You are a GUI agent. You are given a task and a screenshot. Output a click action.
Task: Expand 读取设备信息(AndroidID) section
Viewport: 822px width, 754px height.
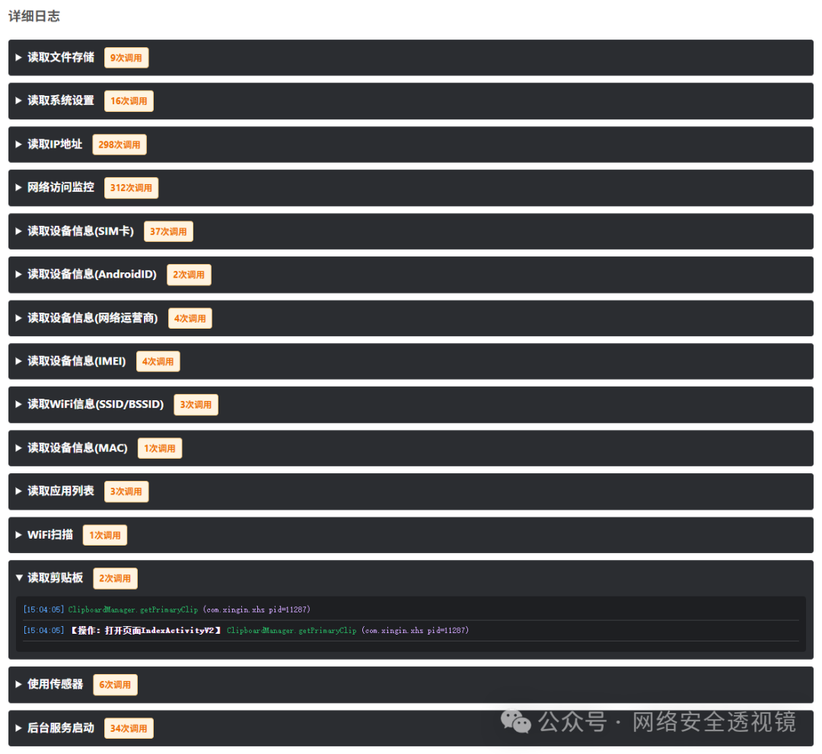[x=410, y=275]
